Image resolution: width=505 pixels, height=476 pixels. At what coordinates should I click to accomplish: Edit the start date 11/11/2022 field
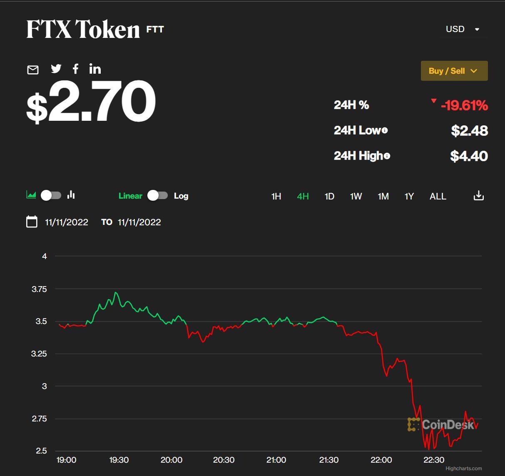[67, 222]
